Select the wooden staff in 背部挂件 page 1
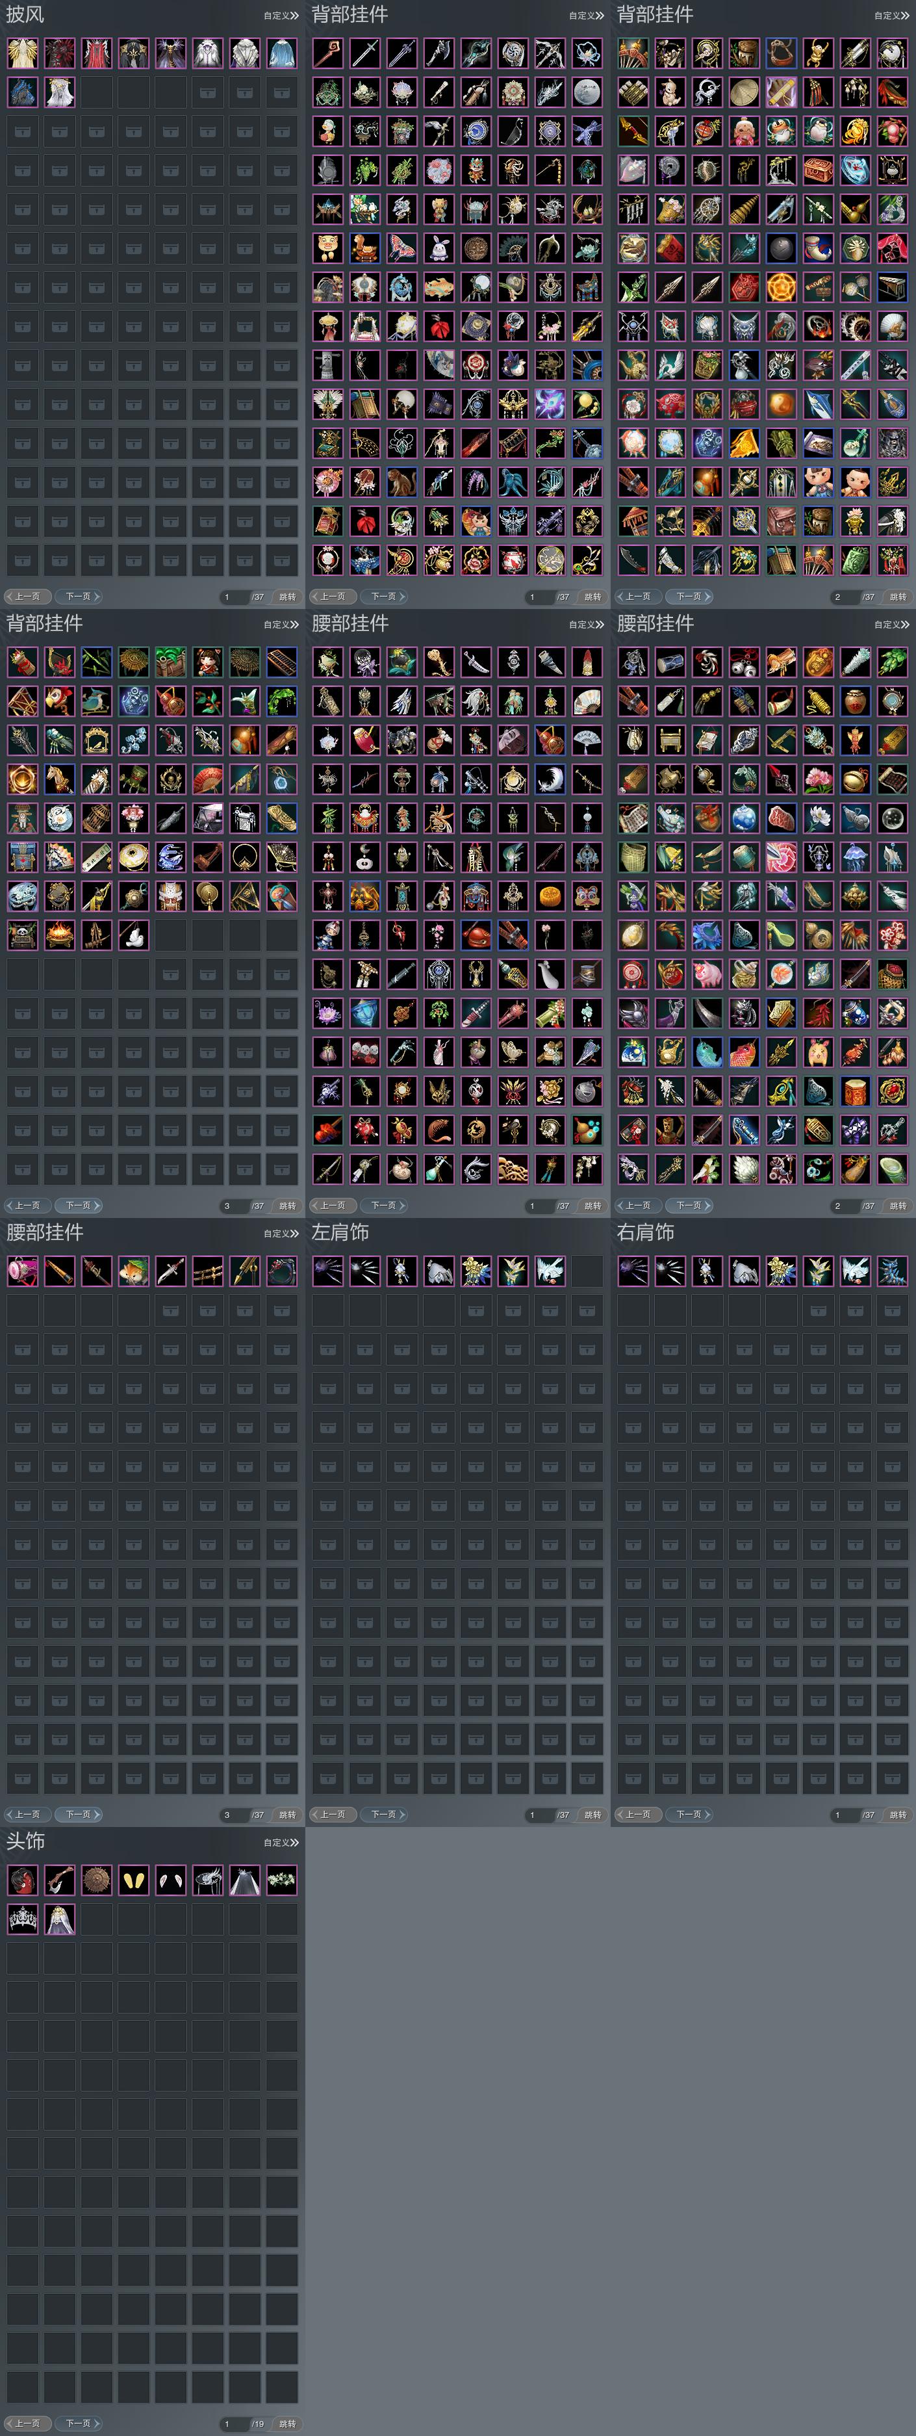The image size is (916, 2436). 328,53
